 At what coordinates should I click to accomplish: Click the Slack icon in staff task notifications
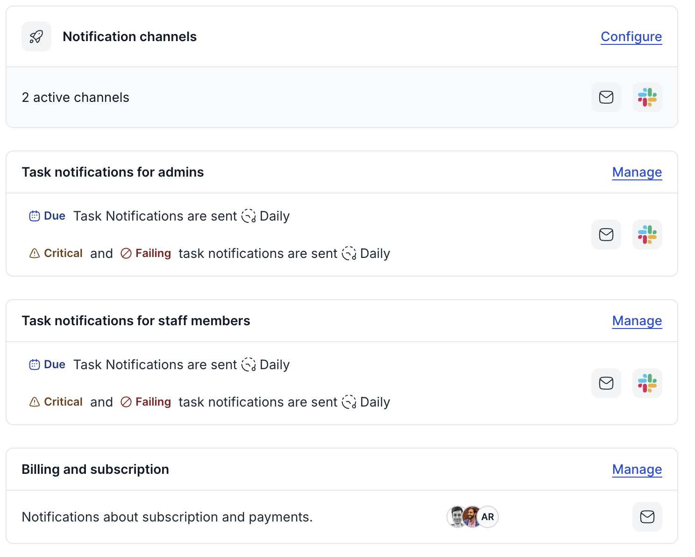click(647, 383)
